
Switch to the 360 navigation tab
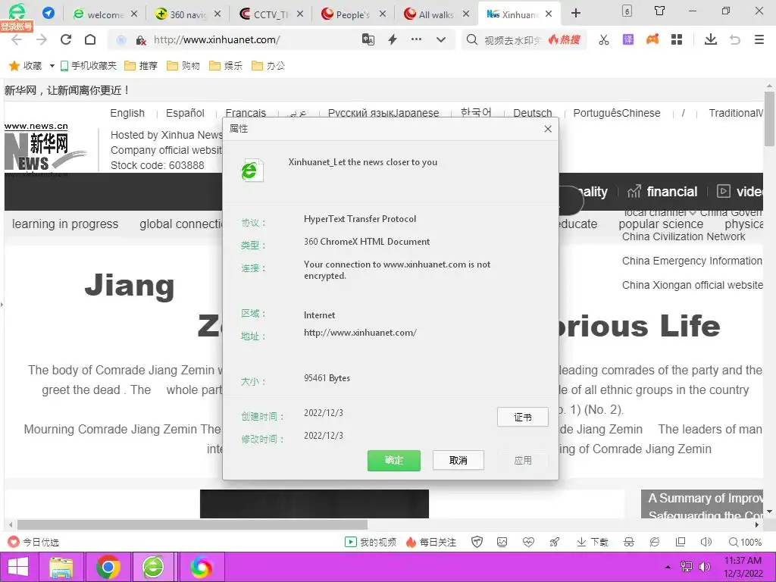187,14
